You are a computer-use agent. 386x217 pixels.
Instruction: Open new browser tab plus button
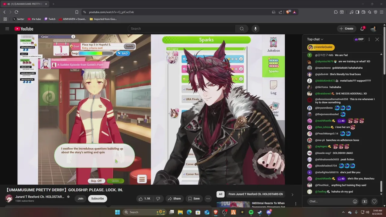click(x=53, y=4)
